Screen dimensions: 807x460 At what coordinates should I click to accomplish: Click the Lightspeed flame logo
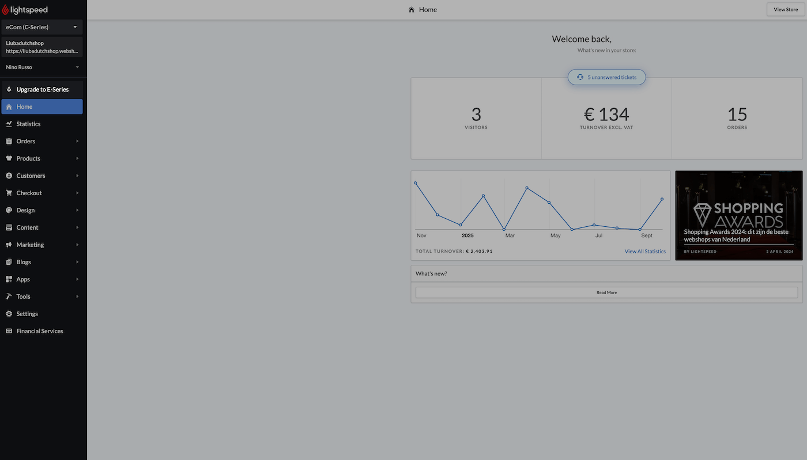point(5,10)
